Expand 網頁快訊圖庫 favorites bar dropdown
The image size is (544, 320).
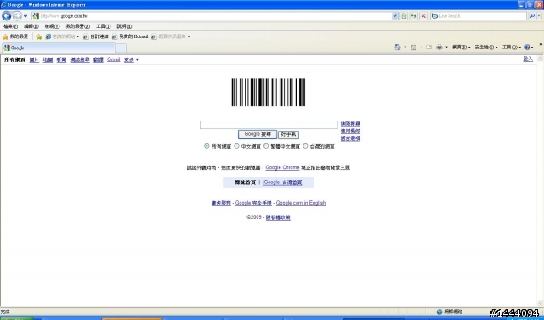coord(189,36)
